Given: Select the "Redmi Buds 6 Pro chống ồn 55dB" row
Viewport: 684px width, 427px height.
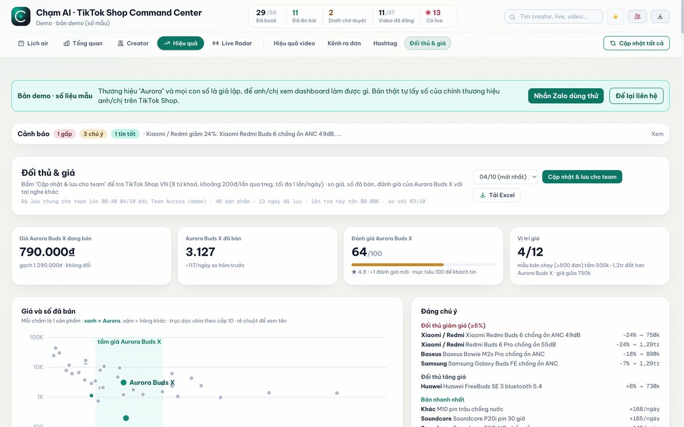Looking at the screenshot, I should point(540,344).
